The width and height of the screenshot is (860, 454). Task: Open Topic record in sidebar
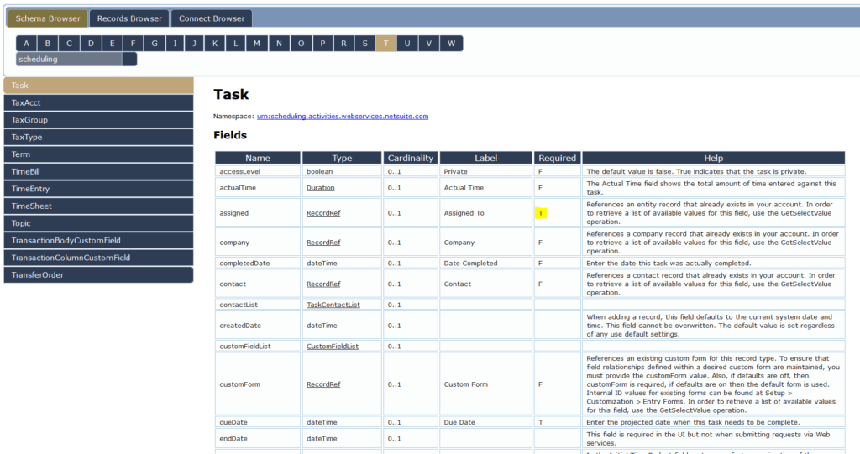(99, 223)
